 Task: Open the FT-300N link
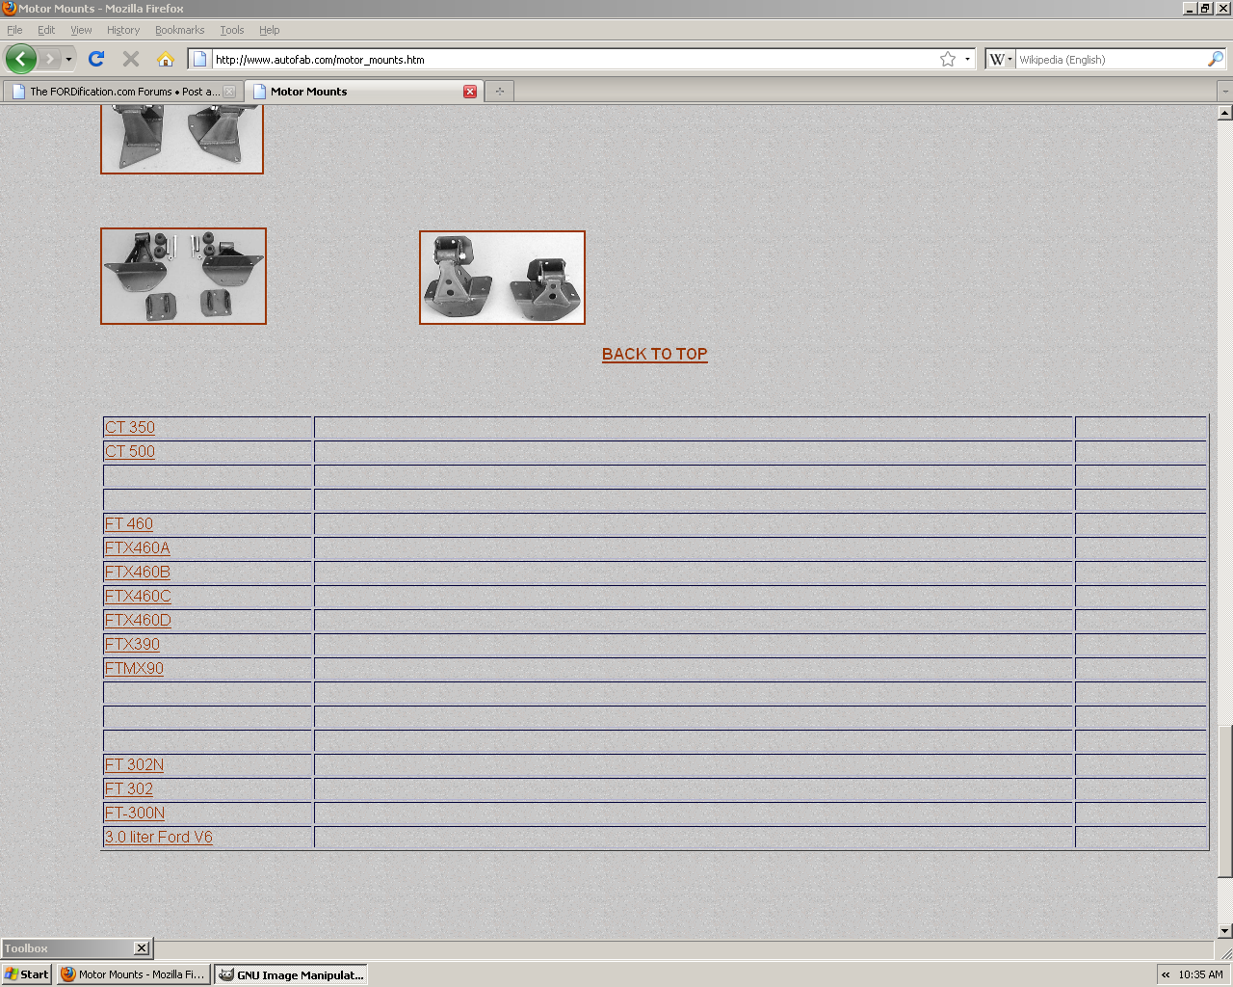click(x=135, y=814)
